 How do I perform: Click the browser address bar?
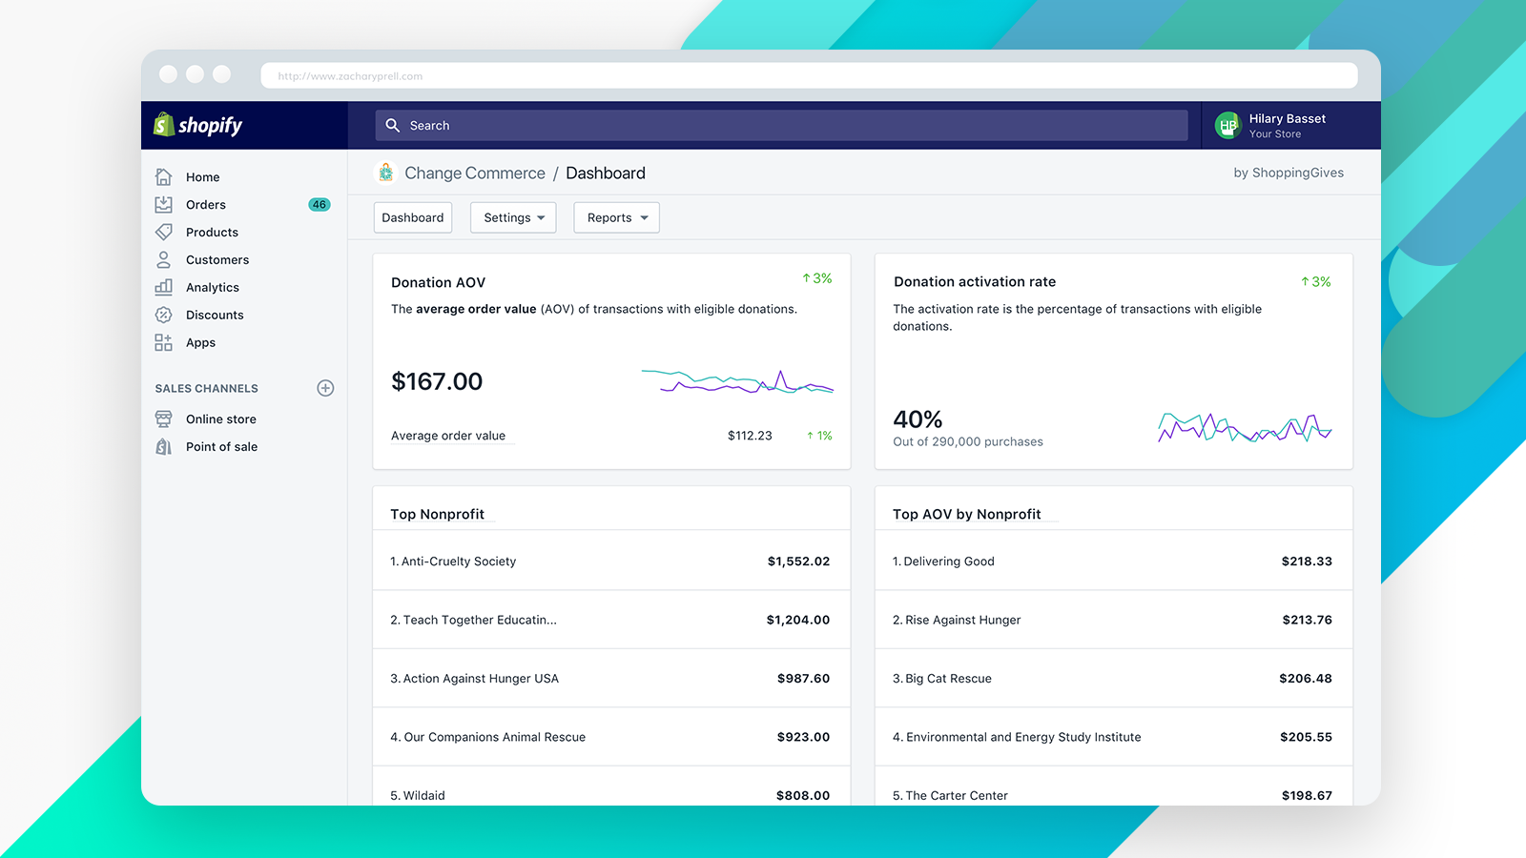(x=809, y=76)
